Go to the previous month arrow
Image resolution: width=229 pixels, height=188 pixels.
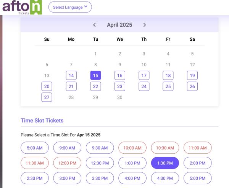point(95,25)
